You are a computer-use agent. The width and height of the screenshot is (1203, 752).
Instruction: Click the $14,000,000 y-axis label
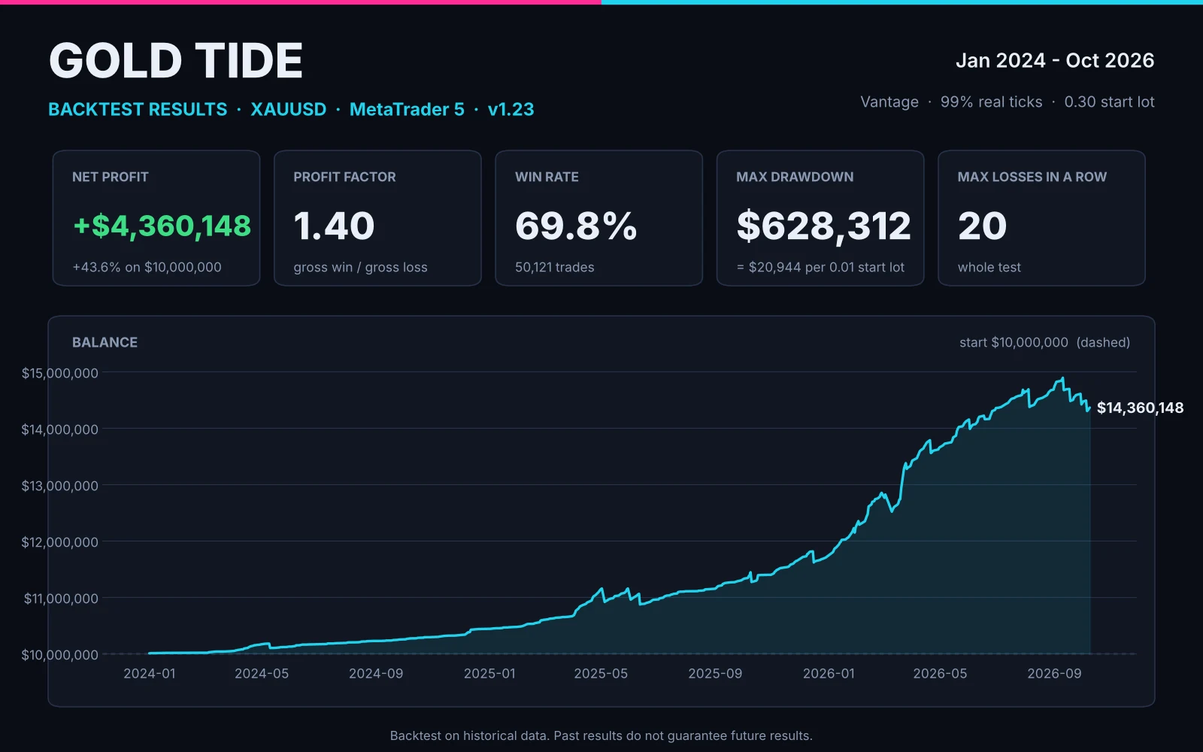(60, 429)
